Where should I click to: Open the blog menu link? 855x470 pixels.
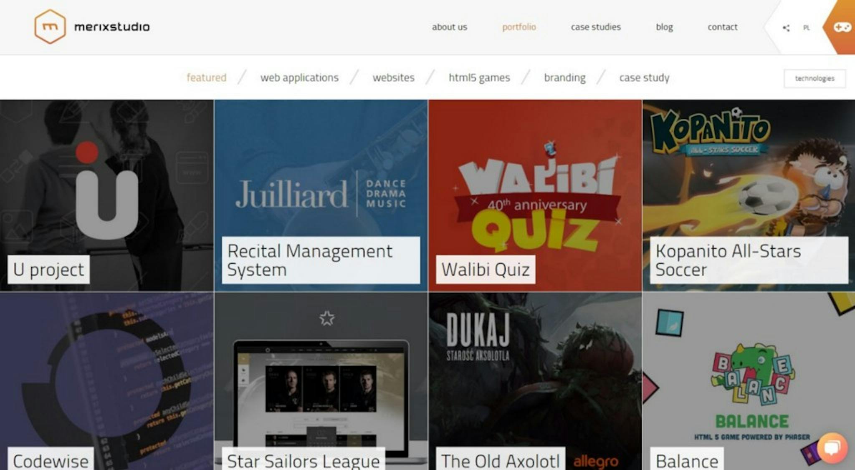tap(664, 27)
